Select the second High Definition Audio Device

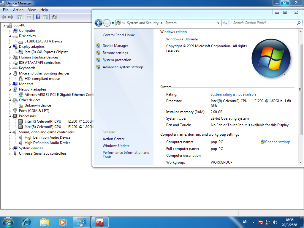click(x=47, y=143)
